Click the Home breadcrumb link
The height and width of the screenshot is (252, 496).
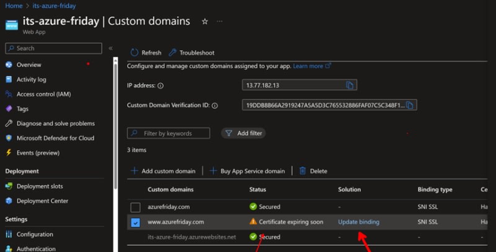pos(14,6)
